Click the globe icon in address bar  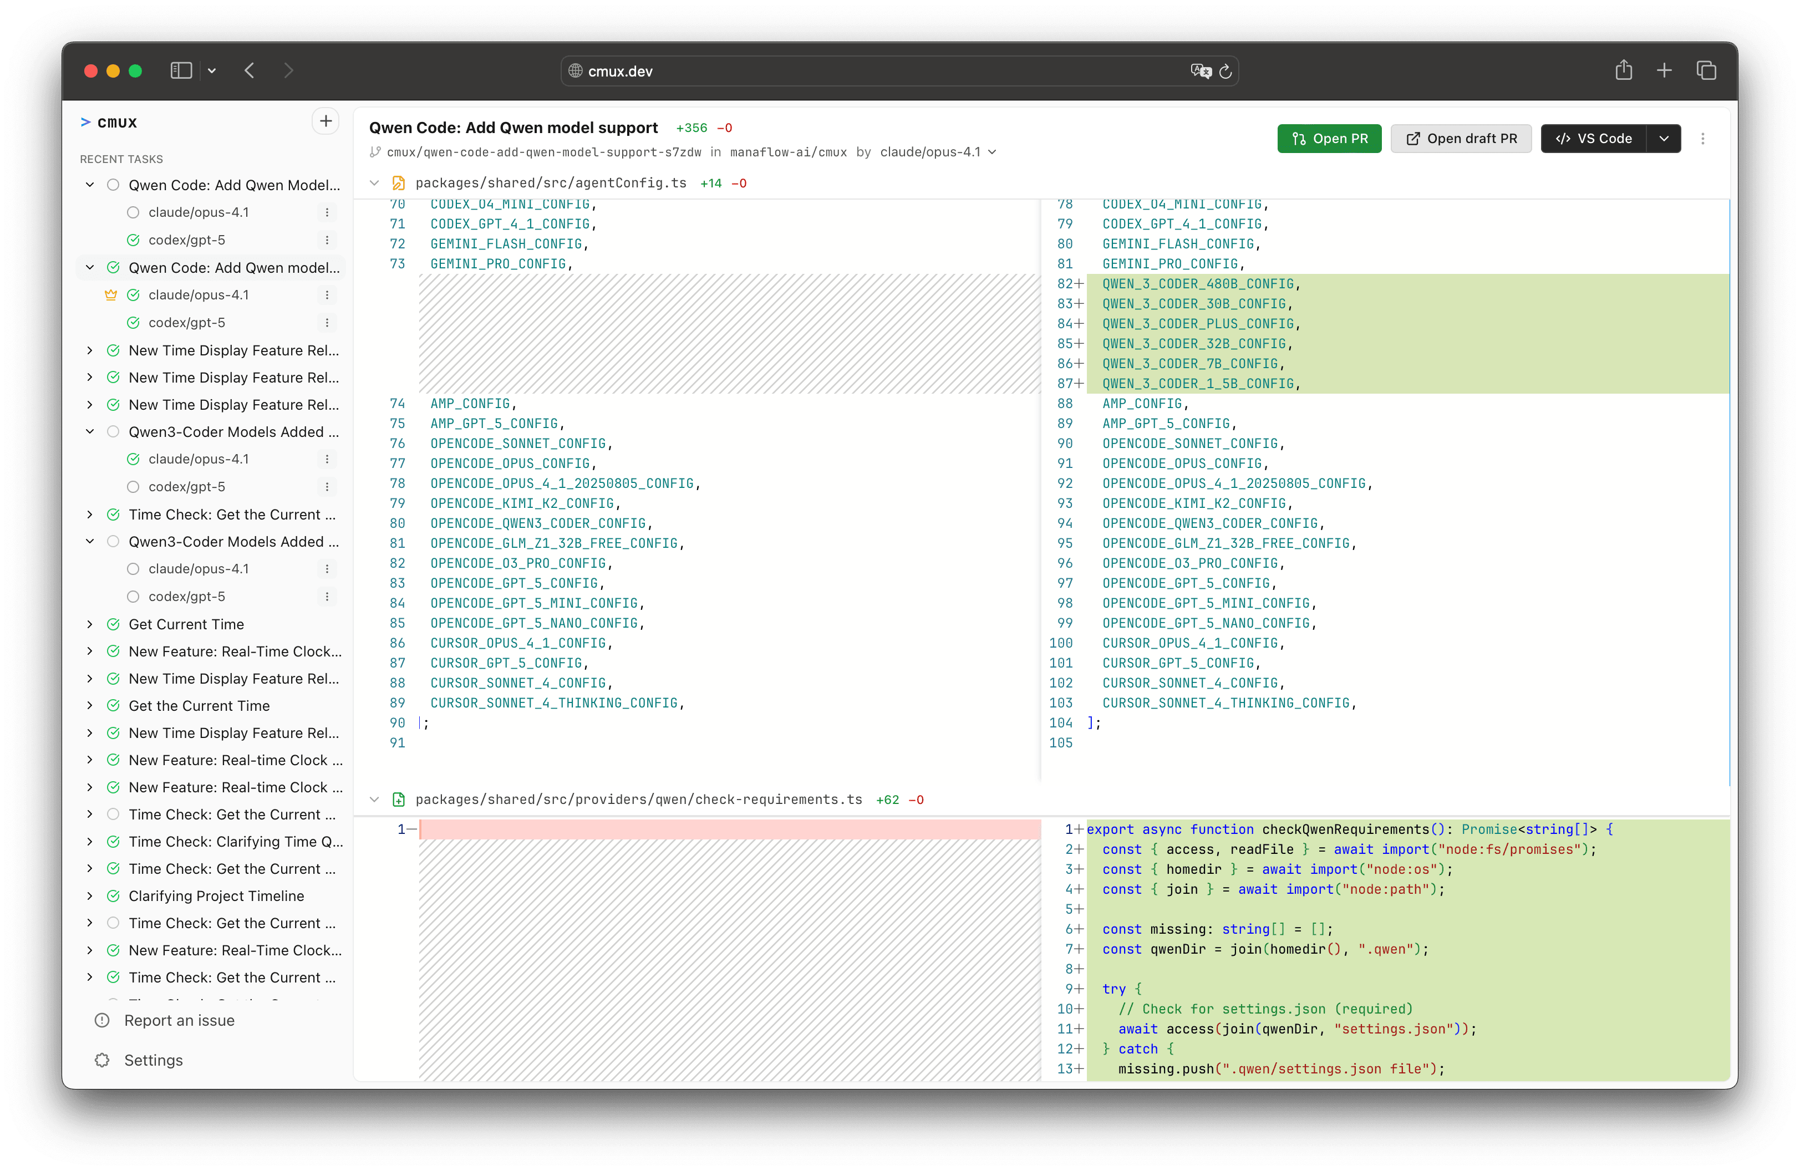coord(576,71)
